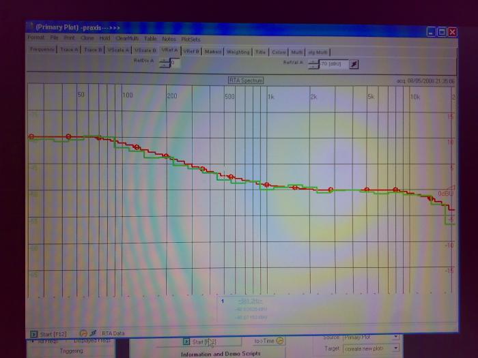The image size is (478, 358).
Task: Minimize the Primary Plot window
Action: 432,32
